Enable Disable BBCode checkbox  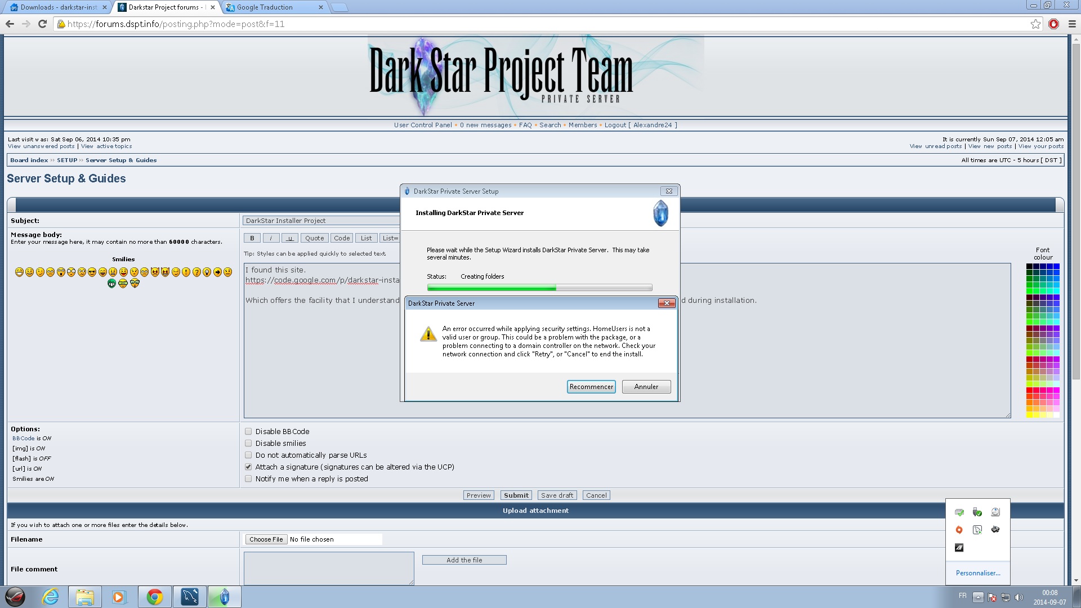(248, 431)
